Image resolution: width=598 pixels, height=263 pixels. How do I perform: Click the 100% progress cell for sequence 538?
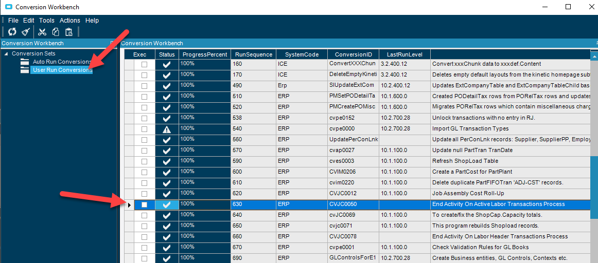coord(204,118)
